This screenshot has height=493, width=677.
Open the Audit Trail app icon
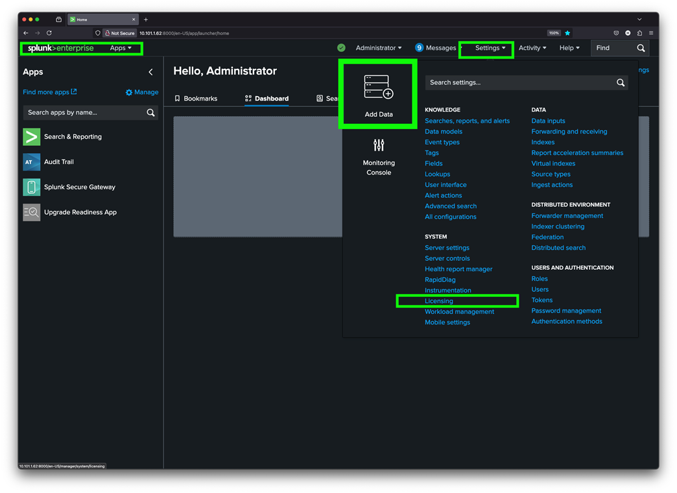[32, 162]
